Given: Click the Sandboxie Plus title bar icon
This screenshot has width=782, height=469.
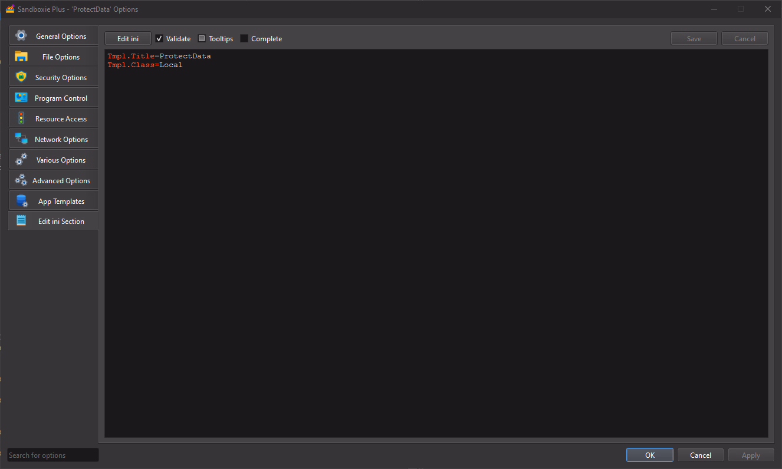Looking at the screenshot, I should click(x=10, y=9).
